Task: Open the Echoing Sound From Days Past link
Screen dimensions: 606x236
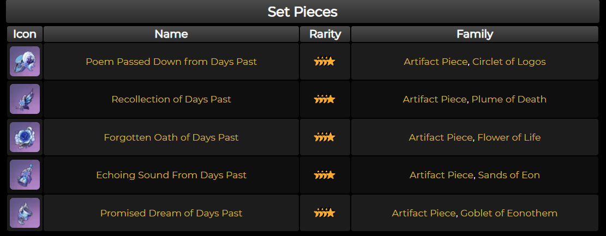Action: 171,175
